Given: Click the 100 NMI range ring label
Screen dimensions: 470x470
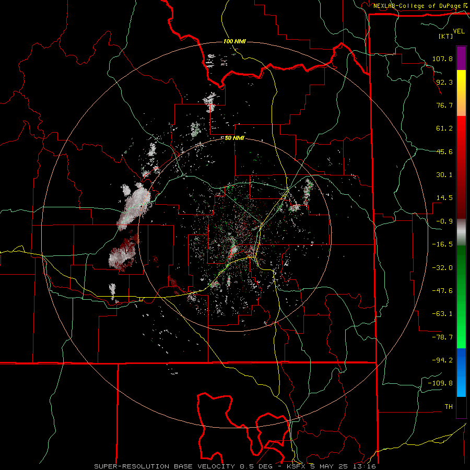Looking at the screenshot, I should tap(234, 41).
